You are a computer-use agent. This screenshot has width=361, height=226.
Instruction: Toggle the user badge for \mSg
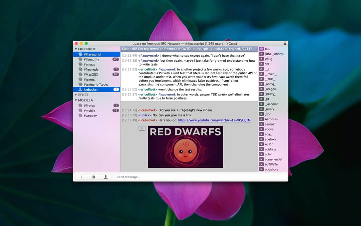coord(261,59)
